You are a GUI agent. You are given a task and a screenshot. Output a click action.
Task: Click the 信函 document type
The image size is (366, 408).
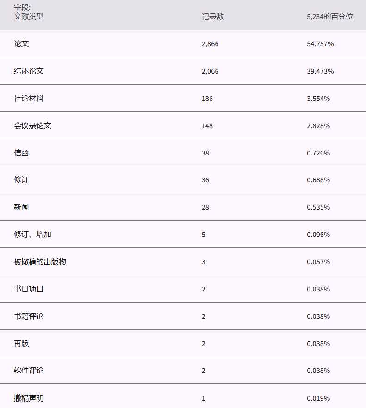(21, 153)
